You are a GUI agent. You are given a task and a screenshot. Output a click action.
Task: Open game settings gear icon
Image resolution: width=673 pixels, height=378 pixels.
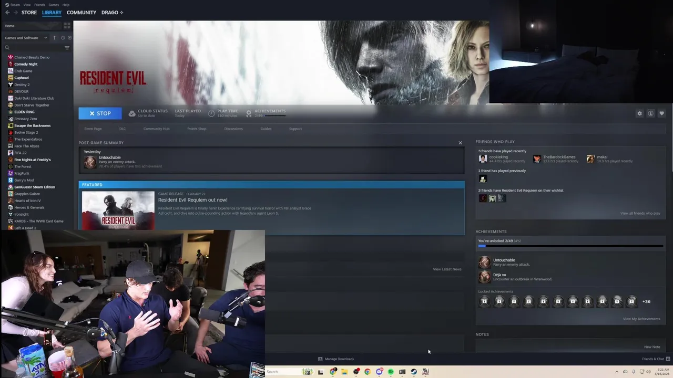639,113
